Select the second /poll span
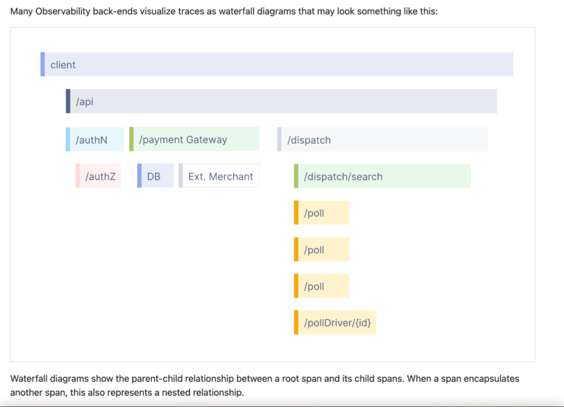 (x=321, y=249)
